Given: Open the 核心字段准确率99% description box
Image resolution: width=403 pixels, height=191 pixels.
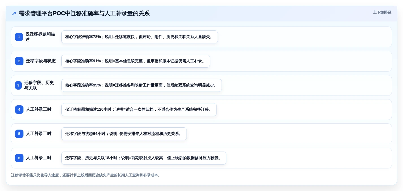Looking at the screenshot, I should [142, 85].
